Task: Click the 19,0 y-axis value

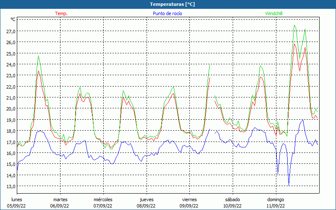Action: coord(11,120)
